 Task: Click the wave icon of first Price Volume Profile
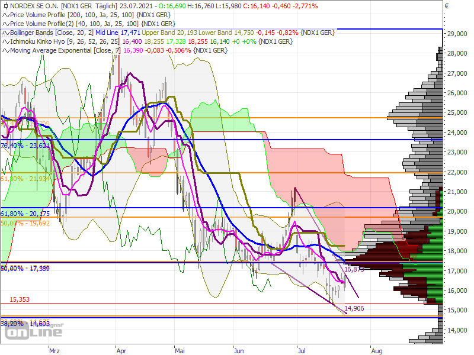point(6,15)
